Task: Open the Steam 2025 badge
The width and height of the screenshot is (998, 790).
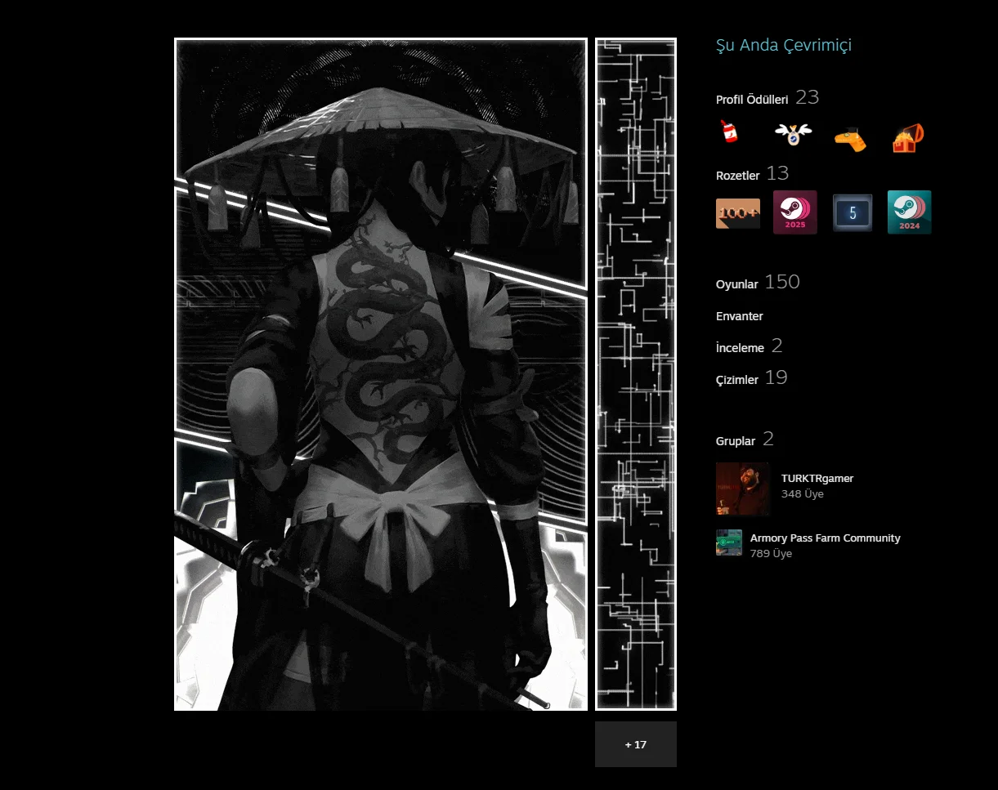Action: (795, 212)
